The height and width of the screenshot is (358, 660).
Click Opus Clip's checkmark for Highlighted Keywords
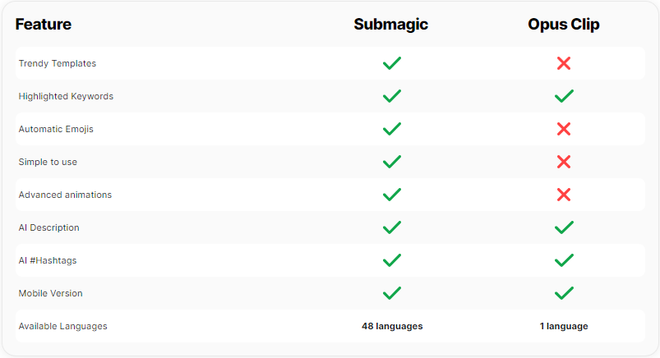[x=563, y=96]
